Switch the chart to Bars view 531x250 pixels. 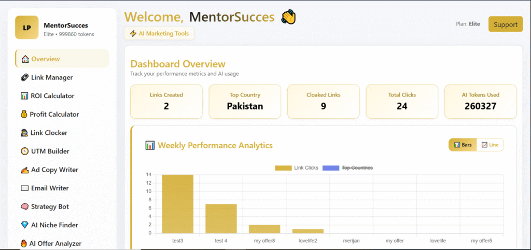click(x=463, y=145)
